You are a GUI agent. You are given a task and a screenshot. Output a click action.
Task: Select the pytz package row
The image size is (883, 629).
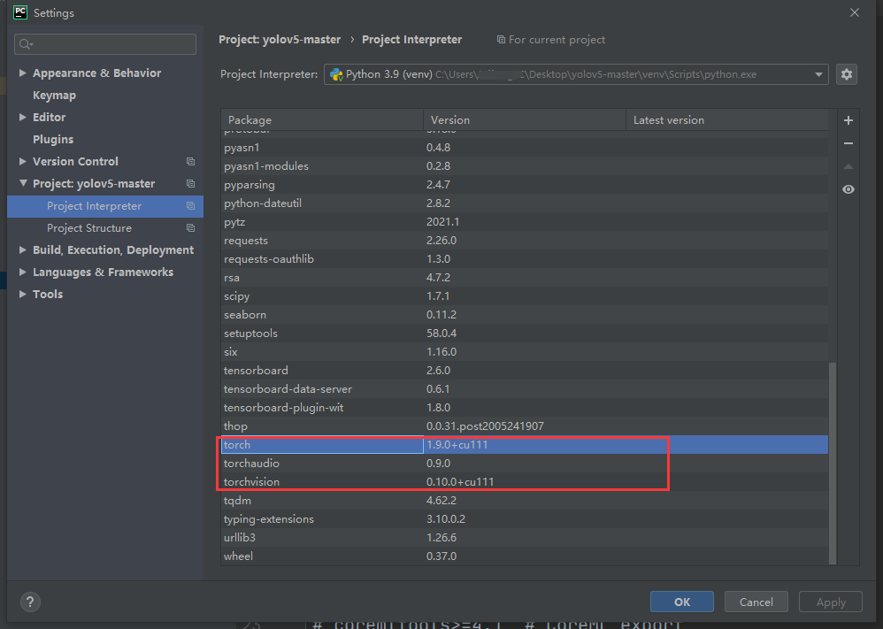525,222
